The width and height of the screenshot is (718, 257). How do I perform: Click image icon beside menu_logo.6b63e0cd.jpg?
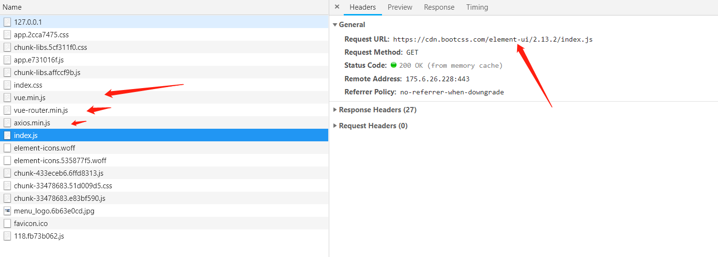7,211
